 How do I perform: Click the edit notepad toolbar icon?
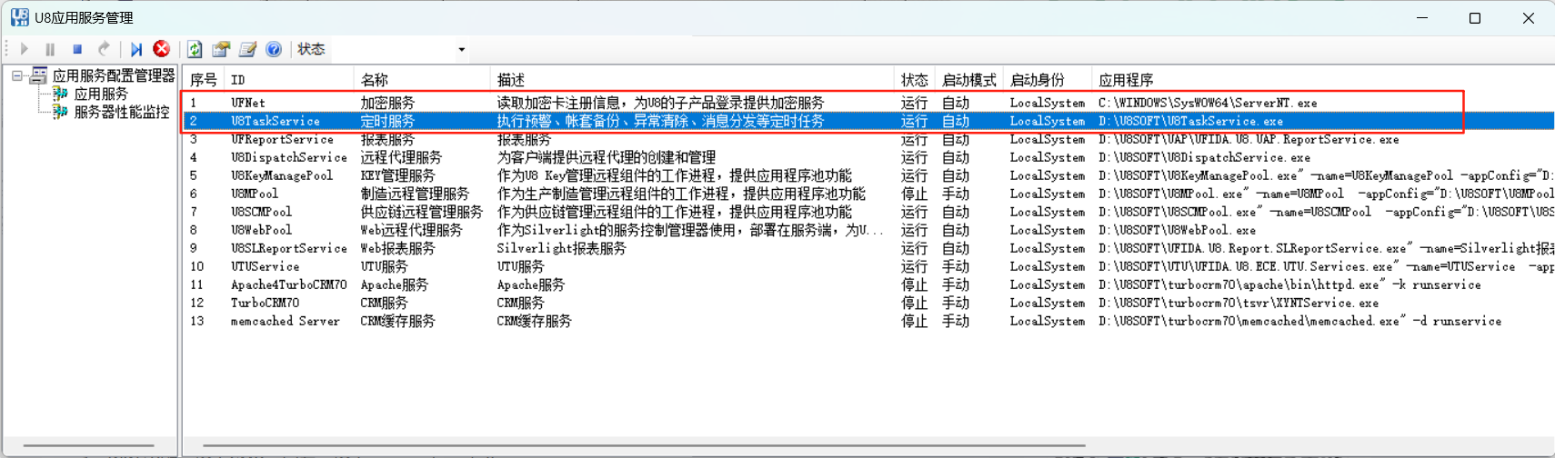click(247, 49)
